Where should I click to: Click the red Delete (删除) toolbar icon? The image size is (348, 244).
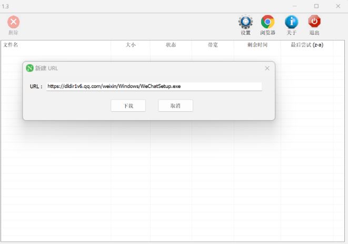click(13, 22)
